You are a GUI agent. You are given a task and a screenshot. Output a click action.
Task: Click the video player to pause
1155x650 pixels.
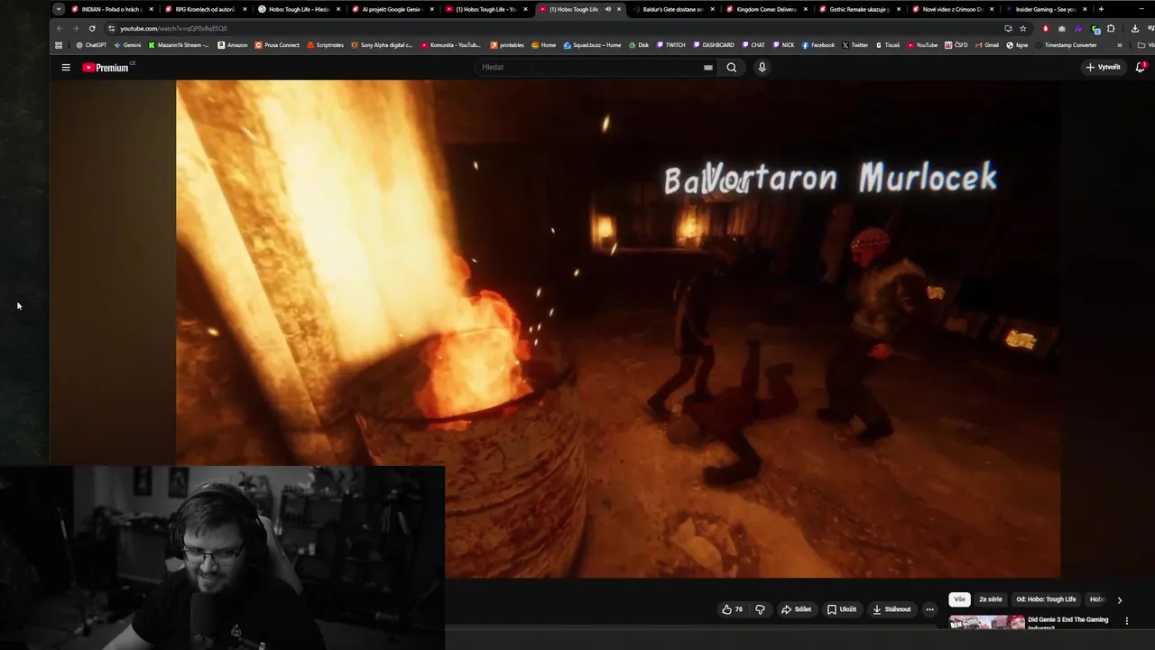[x=618, y=329]
